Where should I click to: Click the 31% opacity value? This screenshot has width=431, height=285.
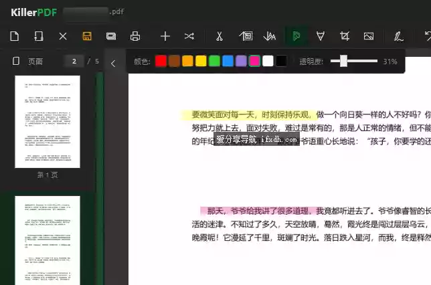tap(390, 62)
